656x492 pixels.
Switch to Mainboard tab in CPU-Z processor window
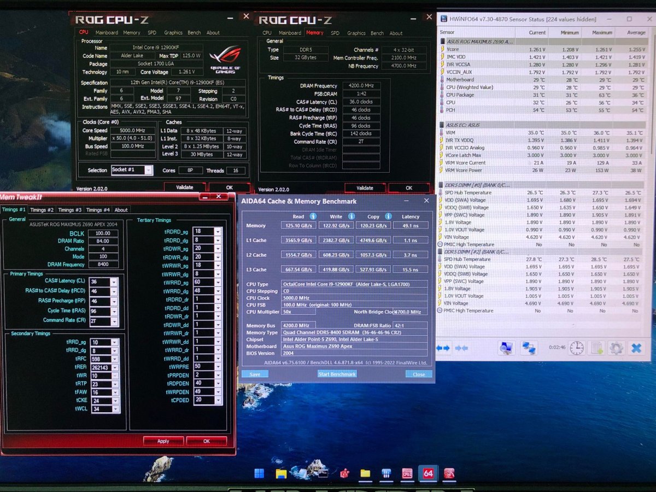107,32
